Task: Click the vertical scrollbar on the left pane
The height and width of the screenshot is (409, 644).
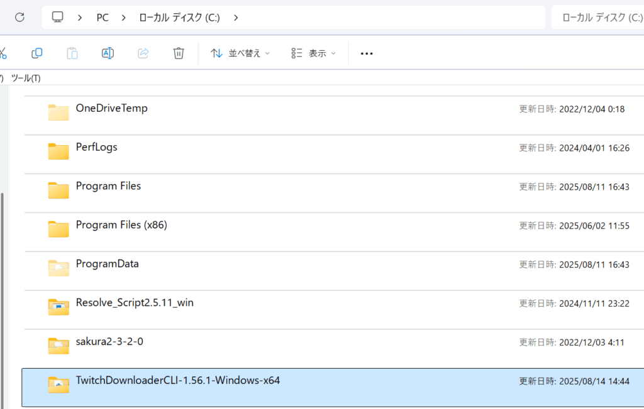Action: tap(3, 283)
